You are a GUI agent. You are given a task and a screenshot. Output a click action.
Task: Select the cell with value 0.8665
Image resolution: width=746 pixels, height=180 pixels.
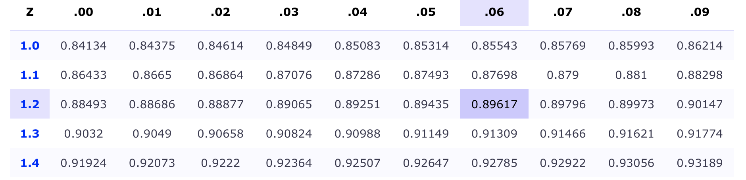(x=152, y=75)
